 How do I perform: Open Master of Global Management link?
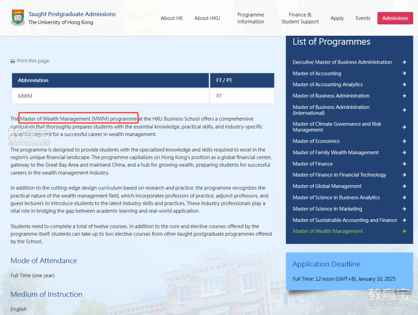327,186
